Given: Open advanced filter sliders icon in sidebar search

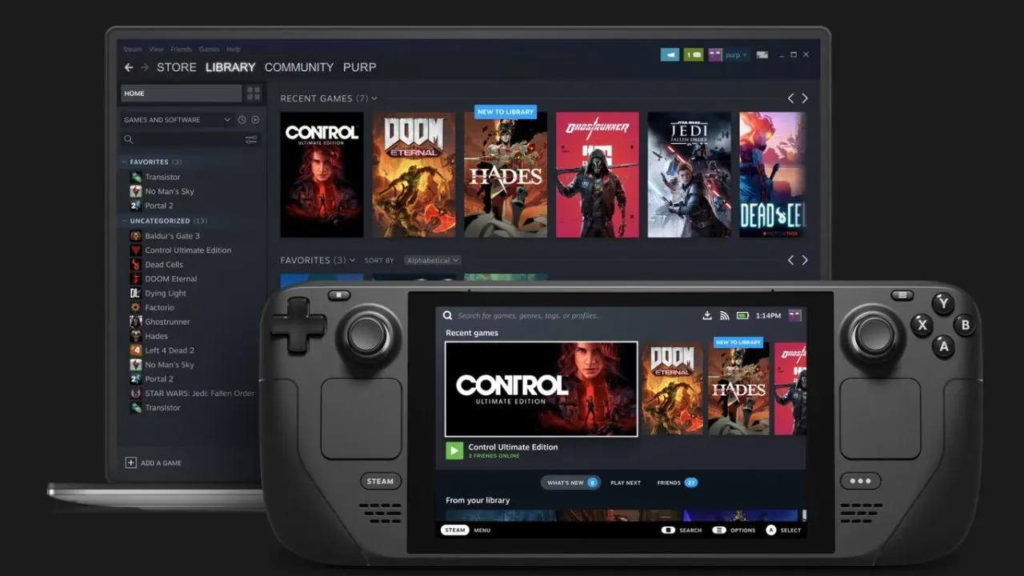Looking at the screenshot, I should click(251, 139).
